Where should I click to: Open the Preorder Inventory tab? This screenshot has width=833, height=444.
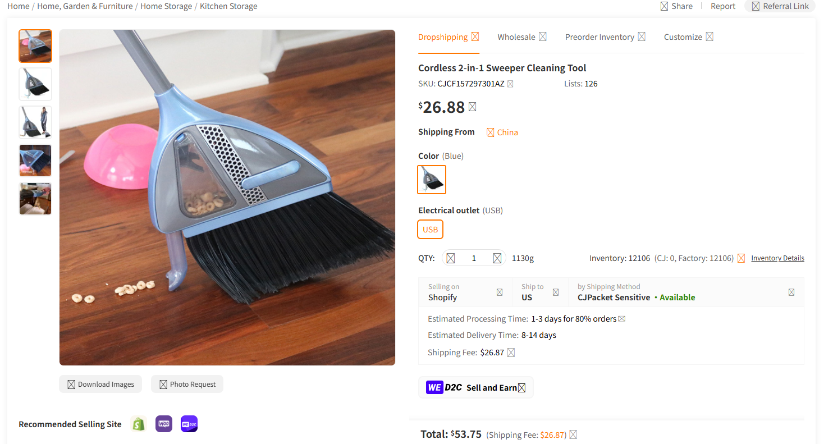tap(599, 36)
